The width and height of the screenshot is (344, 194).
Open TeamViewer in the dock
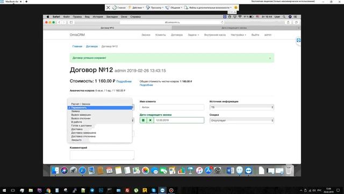click(248, 170)
